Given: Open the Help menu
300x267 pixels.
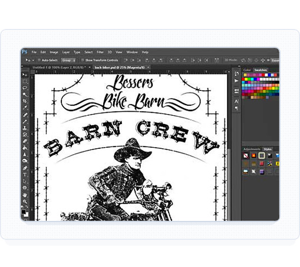Looking at the screenshot, I should [x=145, y=52].
